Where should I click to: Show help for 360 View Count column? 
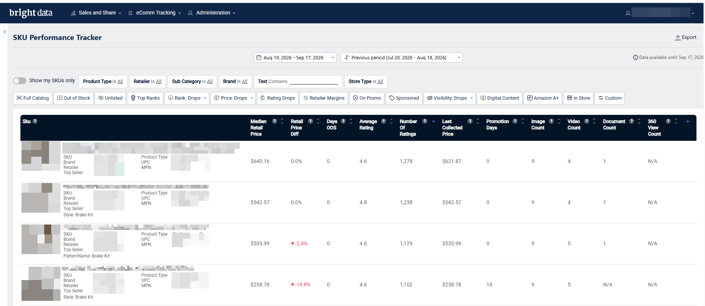click(668, 121)
